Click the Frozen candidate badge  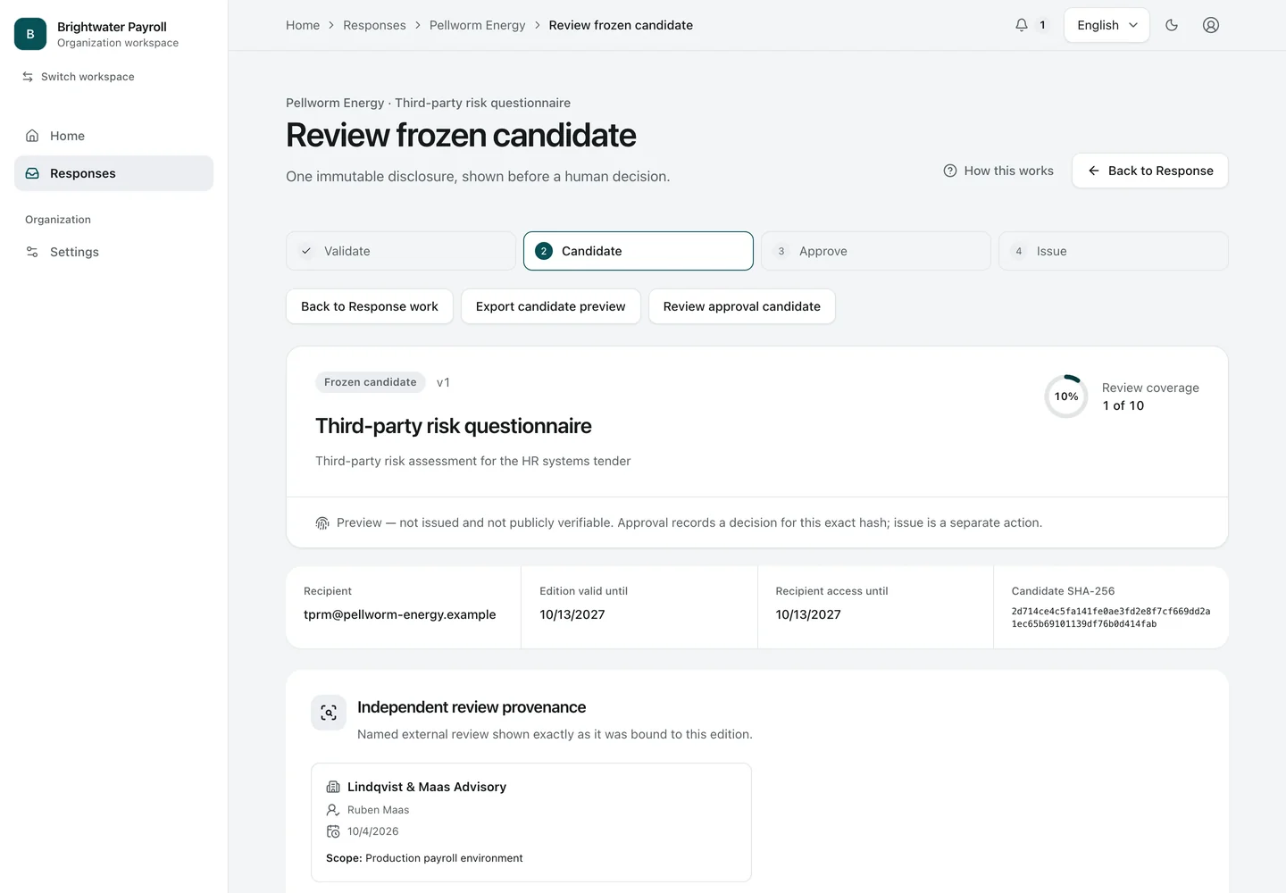(x=371, y=382)
